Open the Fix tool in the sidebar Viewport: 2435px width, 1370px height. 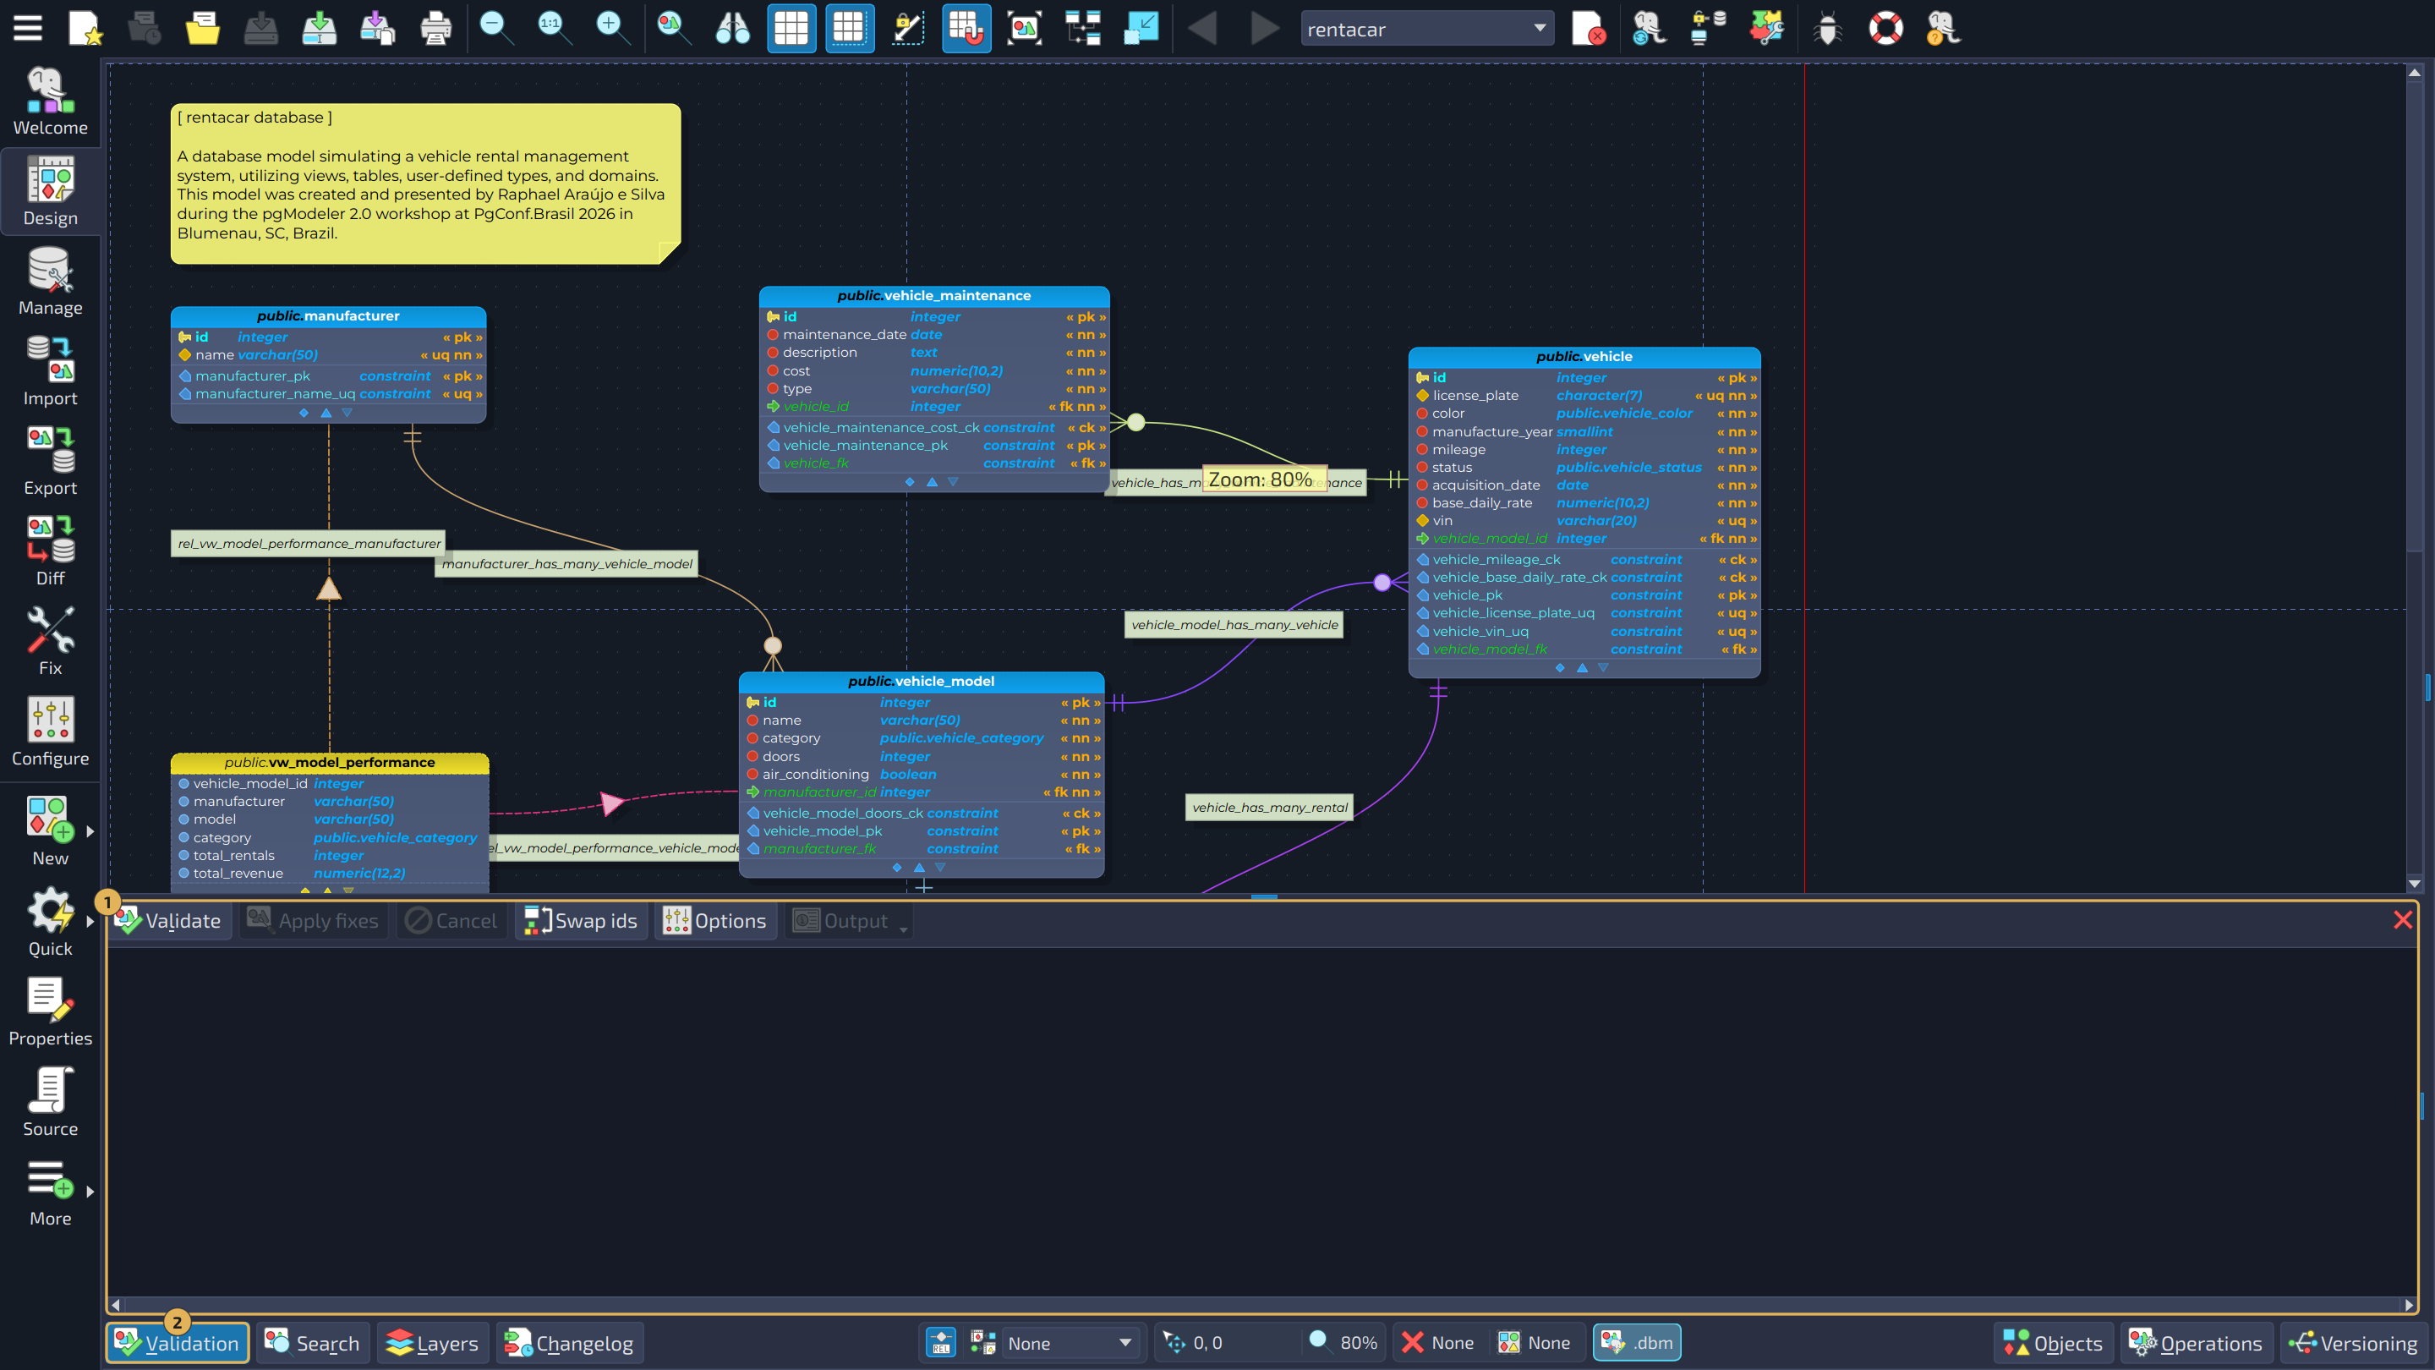coord(50,641)
